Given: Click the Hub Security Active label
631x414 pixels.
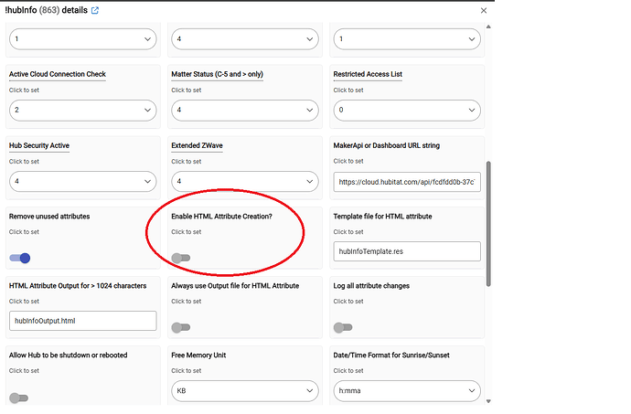Looking at the screenshot, I should [39, 145].
